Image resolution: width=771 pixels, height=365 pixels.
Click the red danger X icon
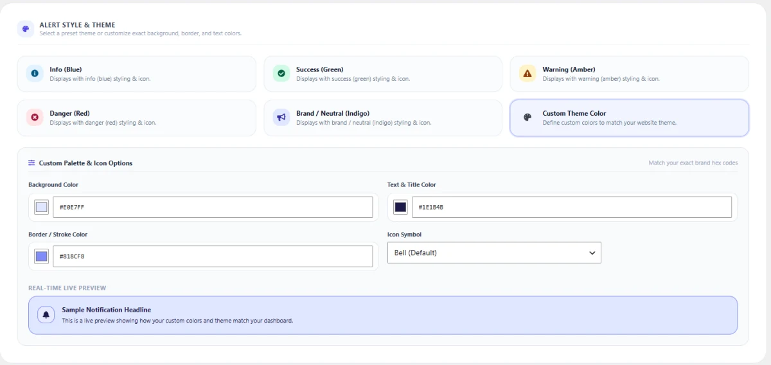(x=35, y=117)
